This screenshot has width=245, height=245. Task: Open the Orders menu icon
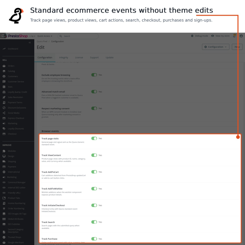click(4, 66)
